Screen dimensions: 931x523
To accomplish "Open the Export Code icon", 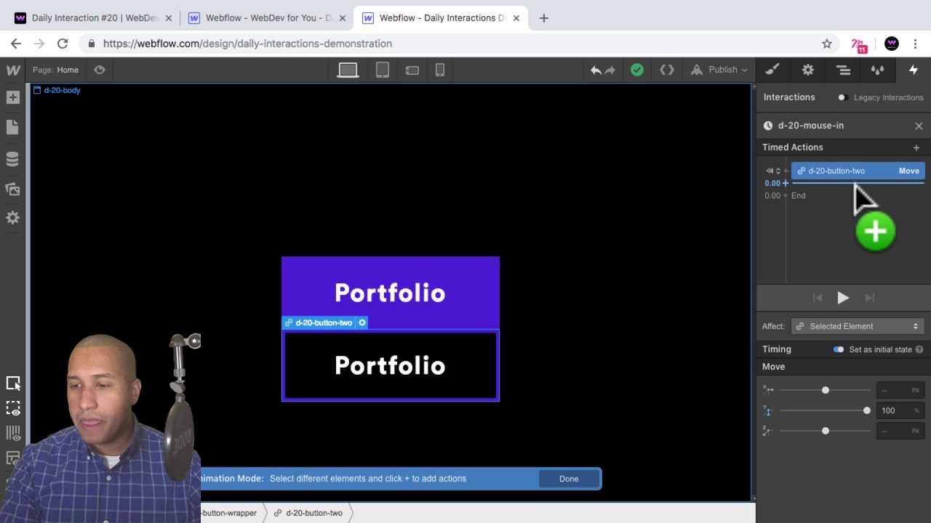I will [667, 70].
